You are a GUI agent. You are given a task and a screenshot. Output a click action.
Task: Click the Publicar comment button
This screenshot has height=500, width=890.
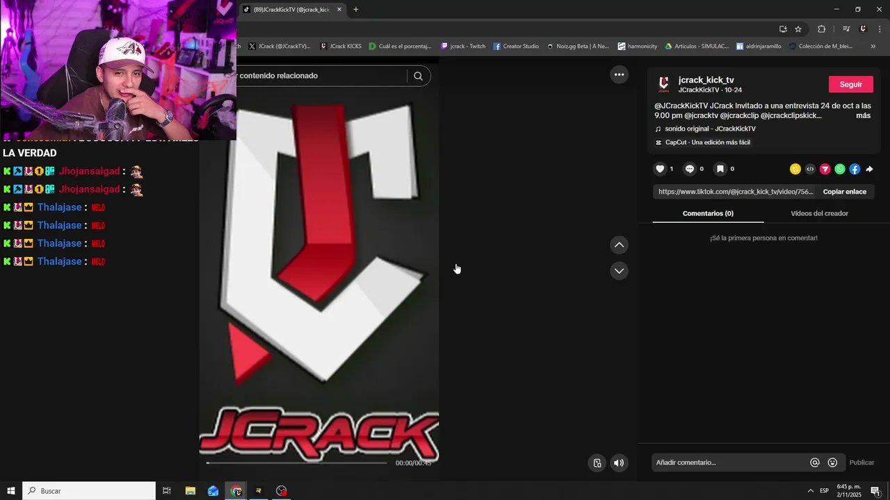click(861, 462)
